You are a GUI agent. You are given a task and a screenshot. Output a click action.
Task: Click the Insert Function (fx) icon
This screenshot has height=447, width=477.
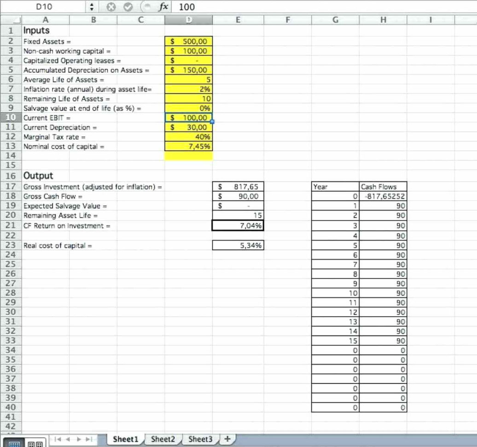pyautogui.click(x=163, y=7)
